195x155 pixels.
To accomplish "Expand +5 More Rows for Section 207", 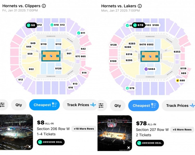I will tap(182, 130).
